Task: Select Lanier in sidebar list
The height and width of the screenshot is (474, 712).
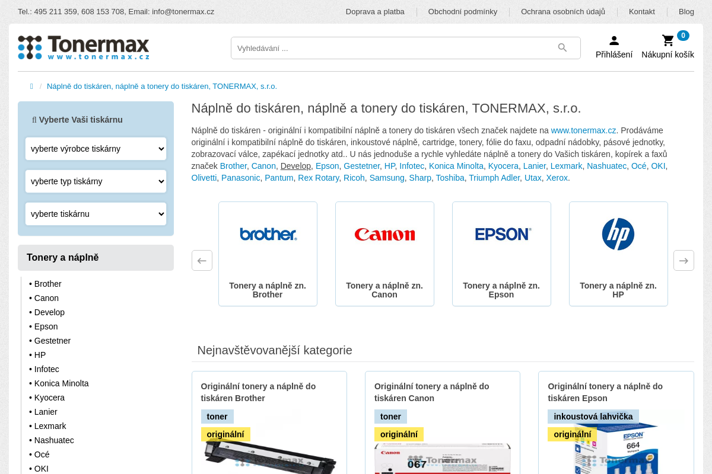Action: pyautogui.click(x=46, y=412)
